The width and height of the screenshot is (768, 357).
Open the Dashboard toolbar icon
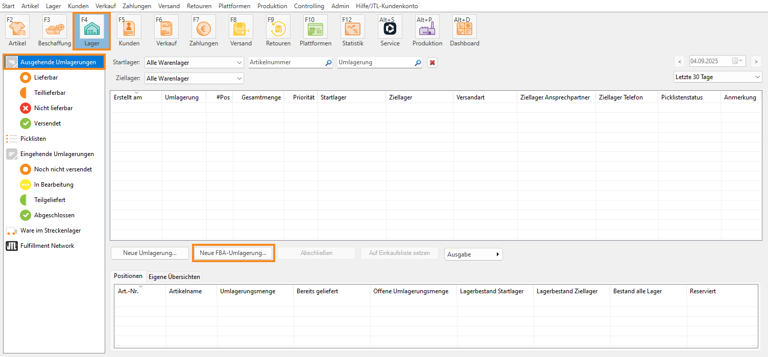tap(464, 28)
